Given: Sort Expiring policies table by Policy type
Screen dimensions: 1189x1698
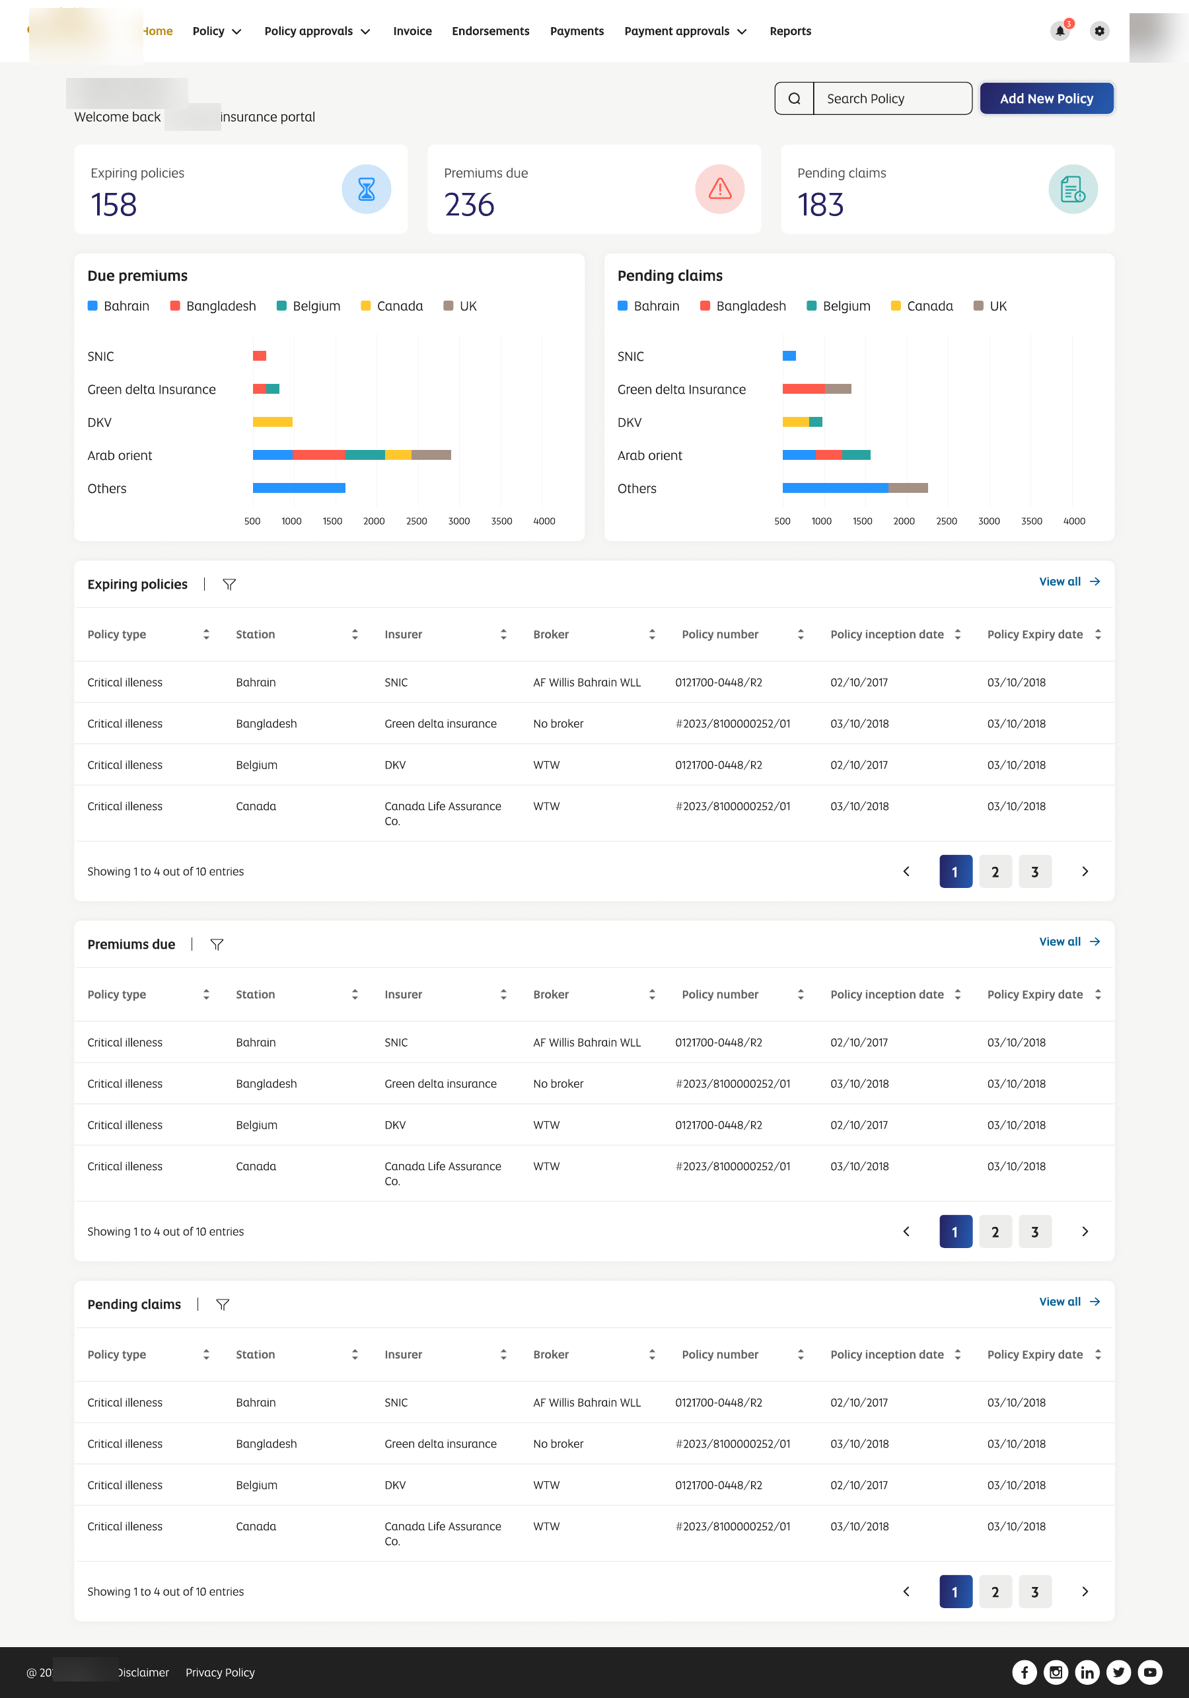Looking at the screenshot, I should click(x=206, y=634).
